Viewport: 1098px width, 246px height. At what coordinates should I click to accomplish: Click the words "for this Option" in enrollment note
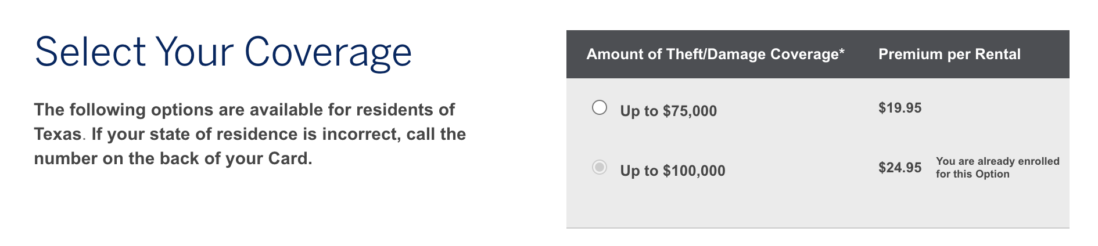tap(973, 174)
